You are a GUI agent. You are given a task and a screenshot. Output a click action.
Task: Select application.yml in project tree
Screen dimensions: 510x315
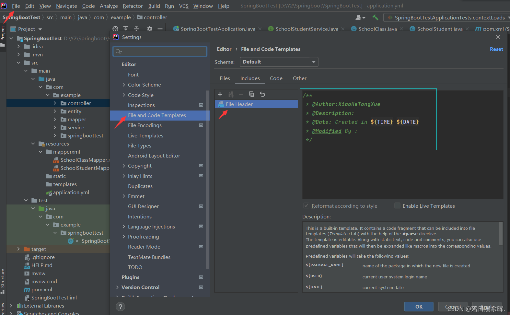(71, 192)
